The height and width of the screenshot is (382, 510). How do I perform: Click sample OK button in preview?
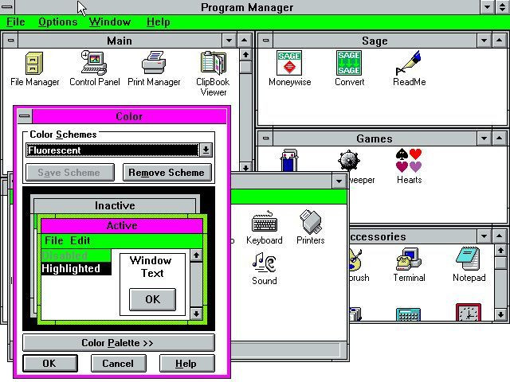coord(152,299)
